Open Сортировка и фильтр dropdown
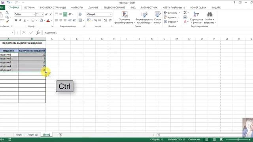 point(196,17)
